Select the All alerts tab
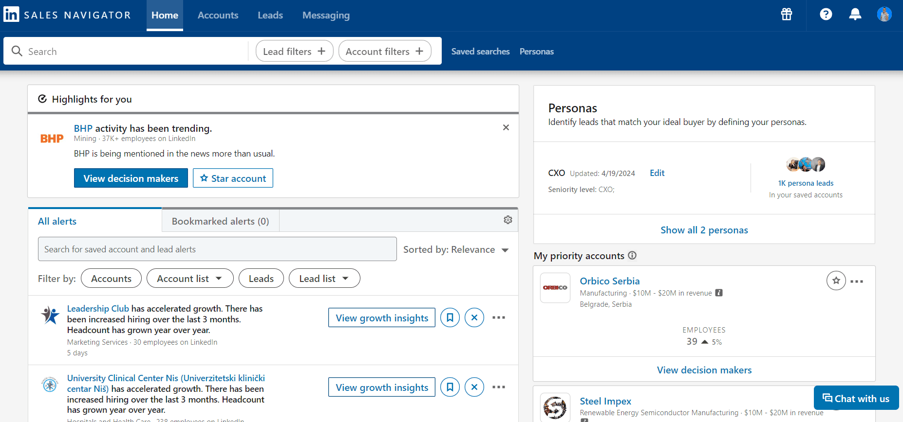The image size is (903, 422). click(95, 221)
